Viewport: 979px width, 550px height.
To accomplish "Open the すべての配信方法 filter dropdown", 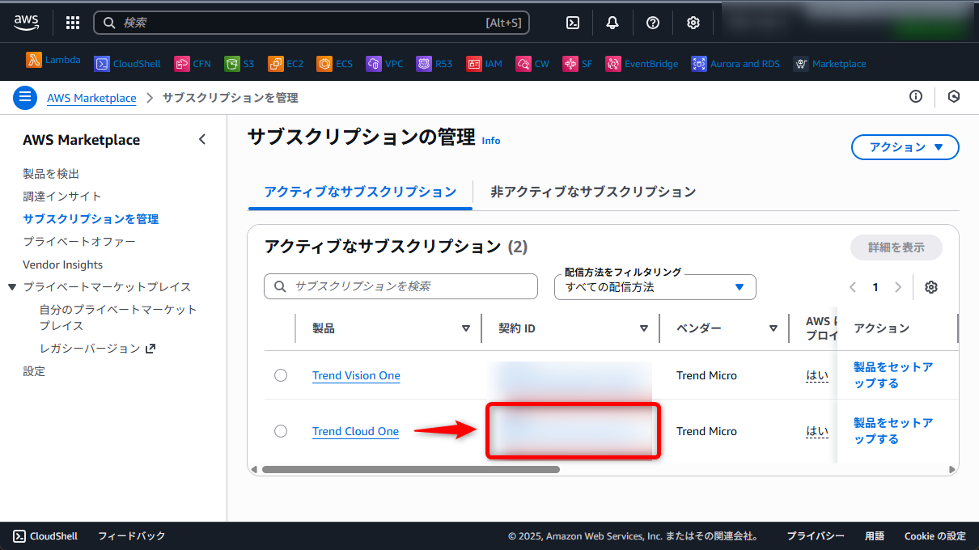I will [655, 287].
